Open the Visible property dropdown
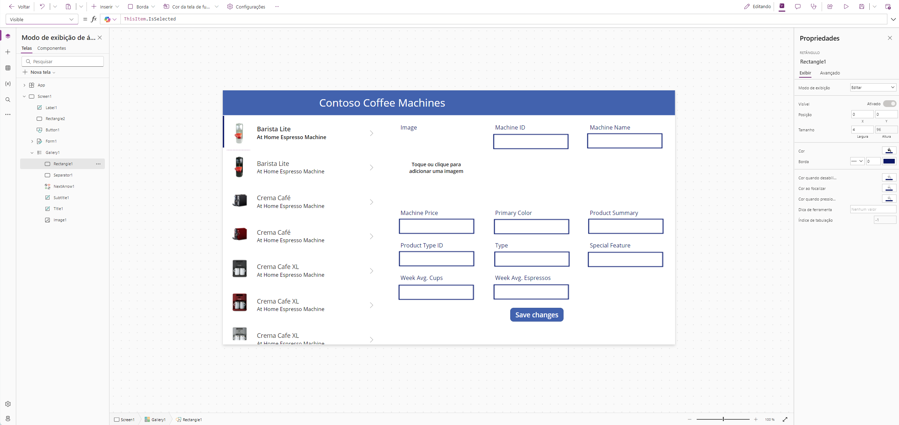Screen dimensions: 899x425 point(42,19)
